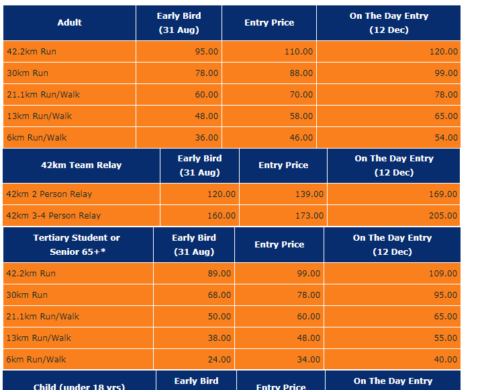Select the 42.2km Run adult row label
This screenshot has width=482, height=390.
tap(32, 51)
